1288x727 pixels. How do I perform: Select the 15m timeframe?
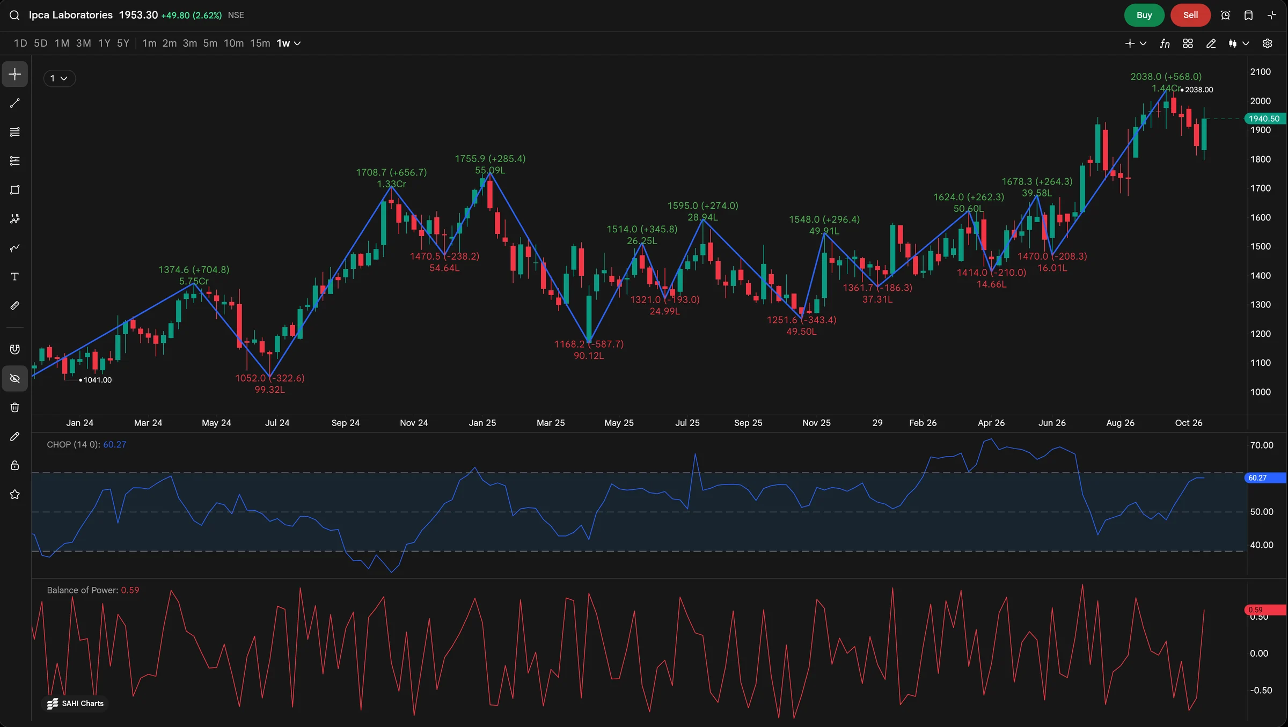coord(260,43)
